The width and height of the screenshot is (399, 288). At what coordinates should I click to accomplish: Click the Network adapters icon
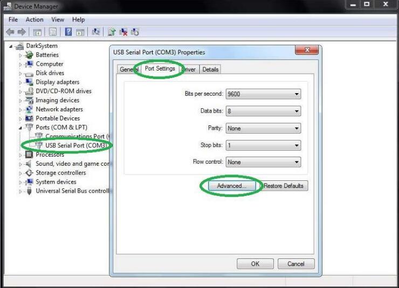point(29,109)
